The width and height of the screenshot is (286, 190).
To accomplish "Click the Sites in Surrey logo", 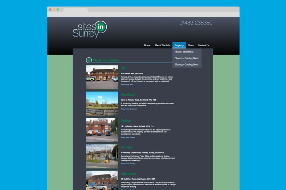I will [89, 30].
